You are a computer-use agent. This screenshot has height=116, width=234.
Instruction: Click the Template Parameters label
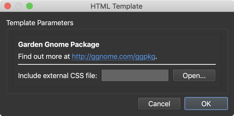[x=40, y=23]
